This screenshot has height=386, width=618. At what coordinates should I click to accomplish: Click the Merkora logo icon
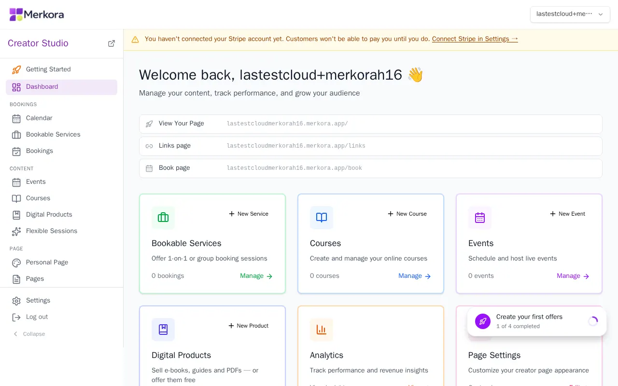(x=16, y=14)
